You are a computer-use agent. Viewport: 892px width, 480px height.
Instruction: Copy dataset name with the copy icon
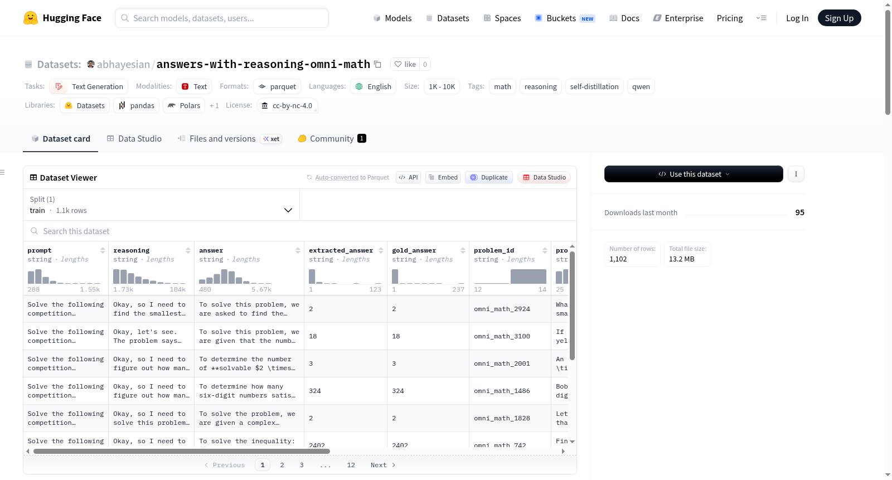[x=377, y=64]
